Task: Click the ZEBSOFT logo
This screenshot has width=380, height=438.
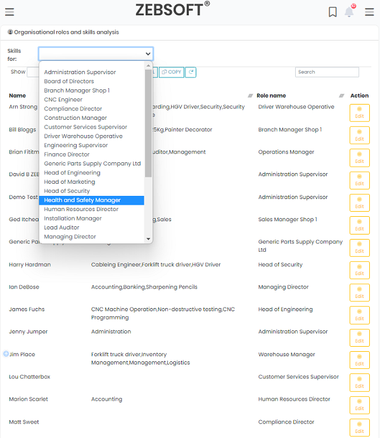Action: 172,10
